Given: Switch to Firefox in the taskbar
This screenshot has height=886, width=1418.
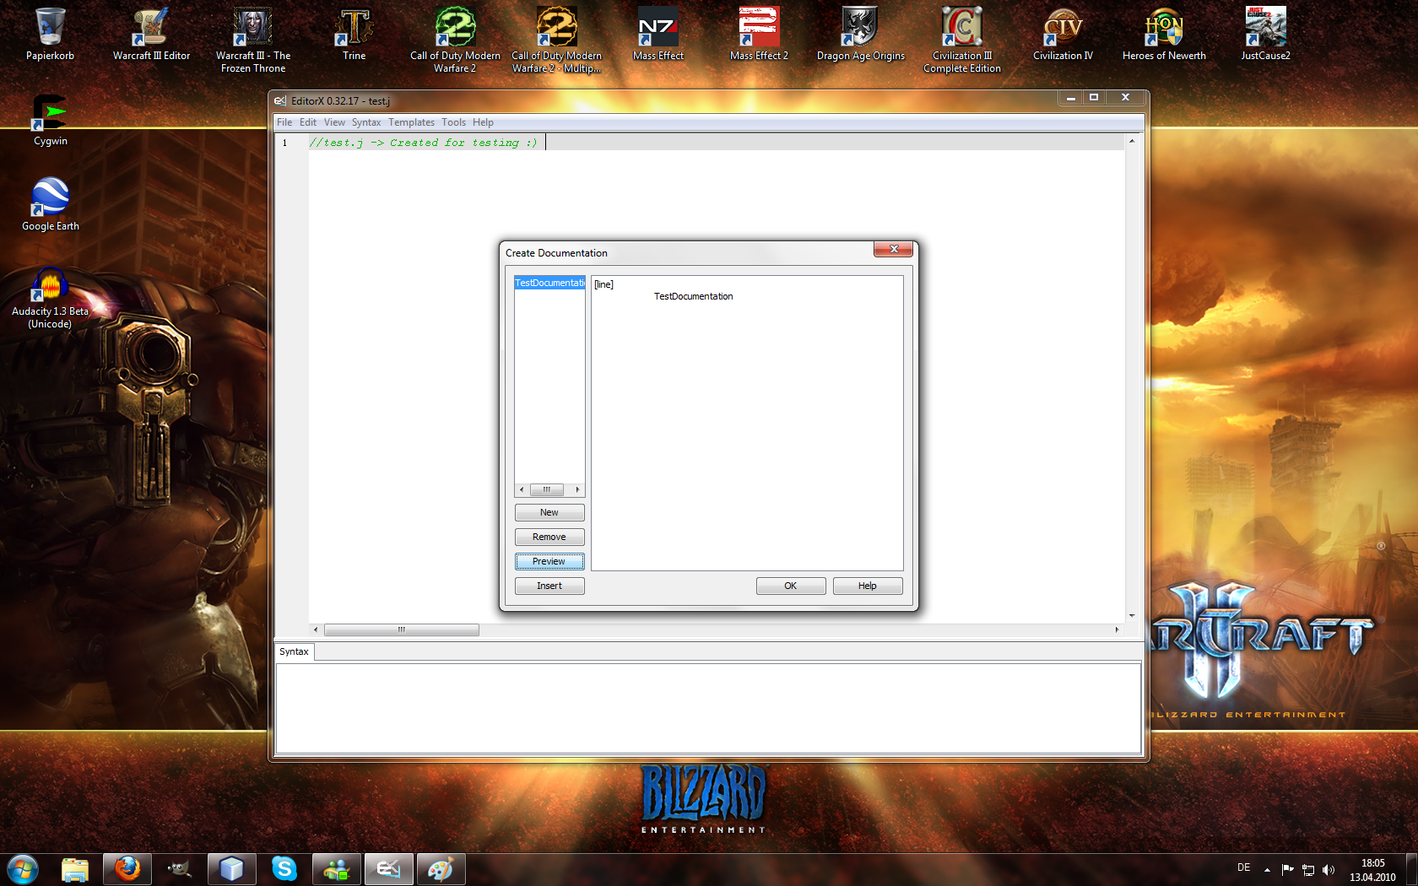Looking at the screenshot, I should point(127,869).
